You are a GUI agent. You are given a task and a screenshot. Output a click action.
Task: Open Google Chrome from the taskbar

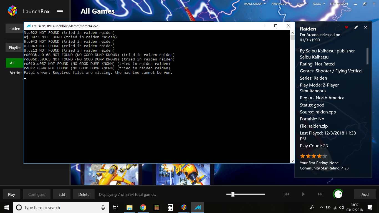pos(143,207)
